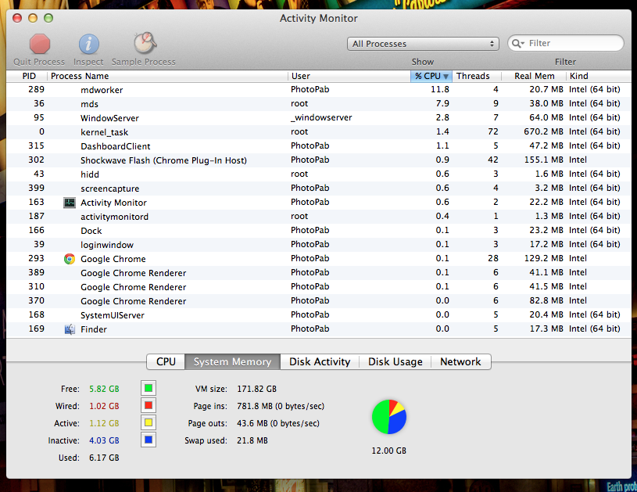The image size is (637, 492).
Task: Select the screencapture process row
Action: (319, 189)
